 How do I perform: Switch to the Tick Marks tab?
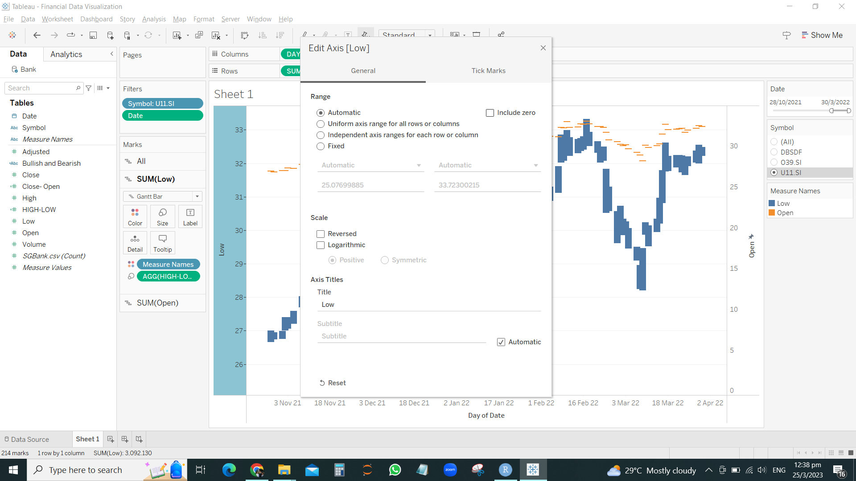(x=488, y=71)
